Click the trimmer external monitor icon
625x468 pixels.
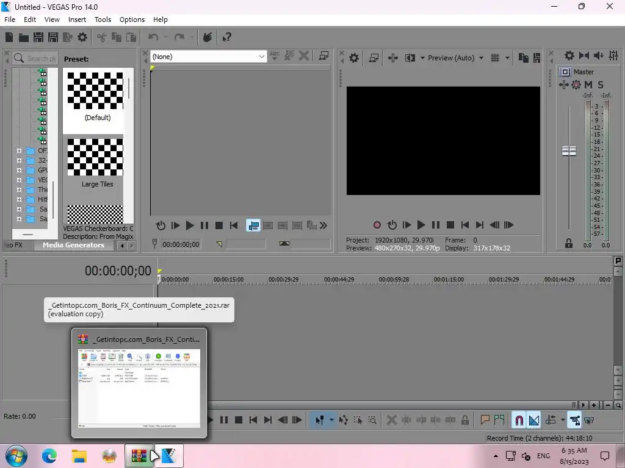[323, 56]
